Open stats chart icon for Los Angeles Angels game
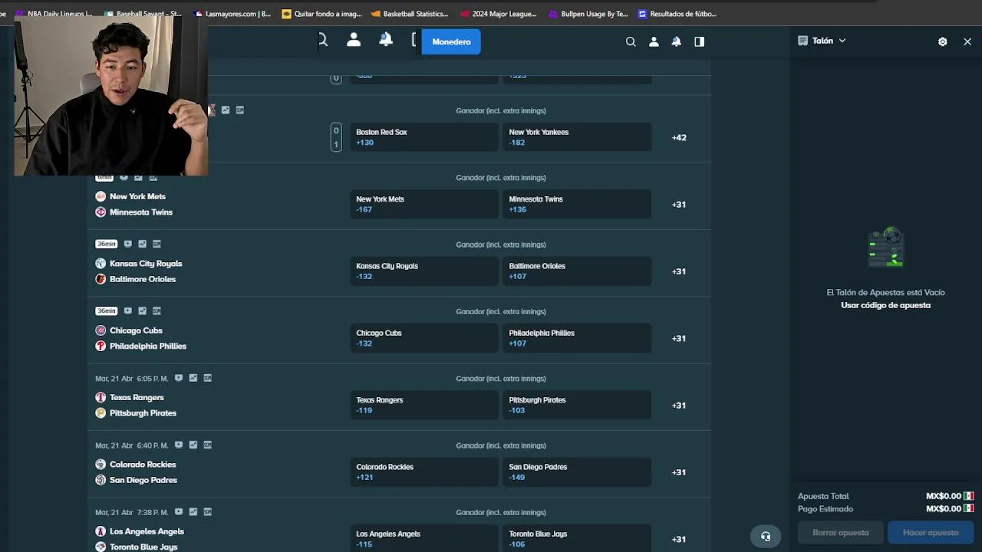982x552 pixels. [193, 511]
